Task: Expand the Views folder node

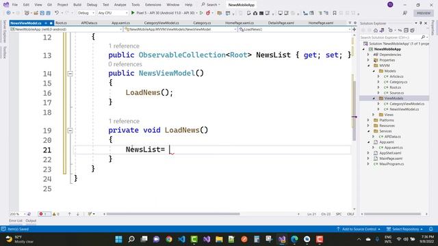Action: pos(374,115)
